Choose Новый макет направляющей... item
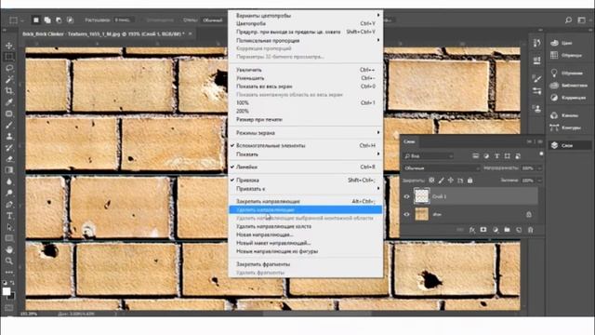This screenshot has height=335, width=595. [x=306, y=243]
